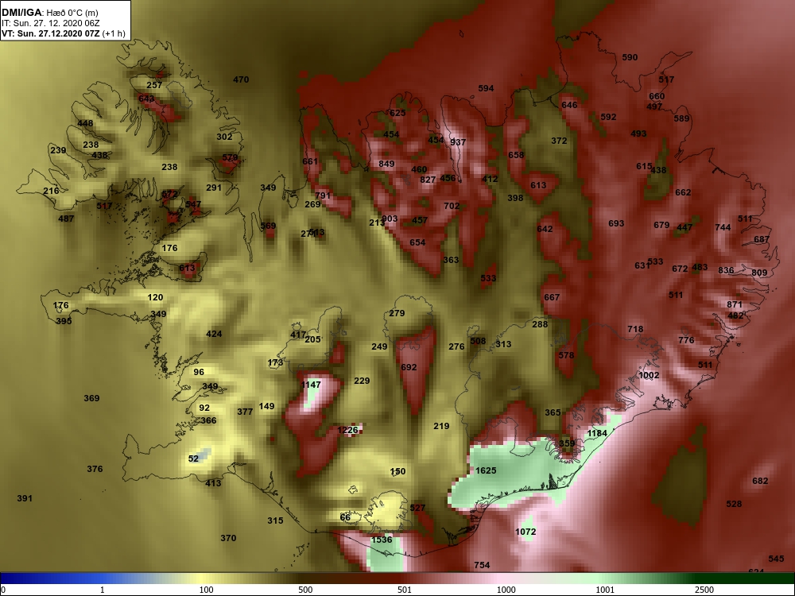This screenshot has width=795, height=596.
Task: Click the 372 value on the map
Action: pyautogui.click(x=559, y=141)
